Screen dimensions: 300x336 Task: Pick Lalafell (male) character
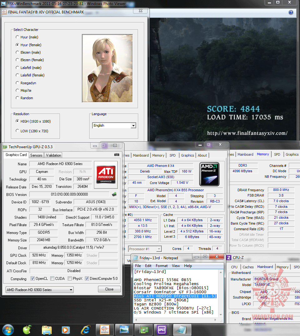(x=28, y=67)
